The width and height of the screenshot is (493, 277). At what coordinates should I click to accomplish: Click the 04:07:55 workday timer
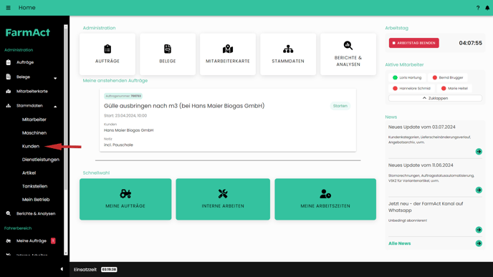click(x=470, y=43)
